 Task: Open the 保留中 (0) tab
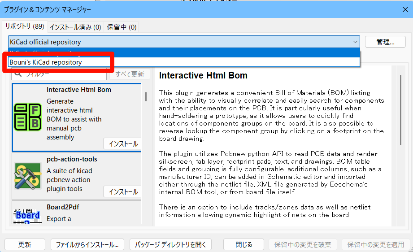122,27
